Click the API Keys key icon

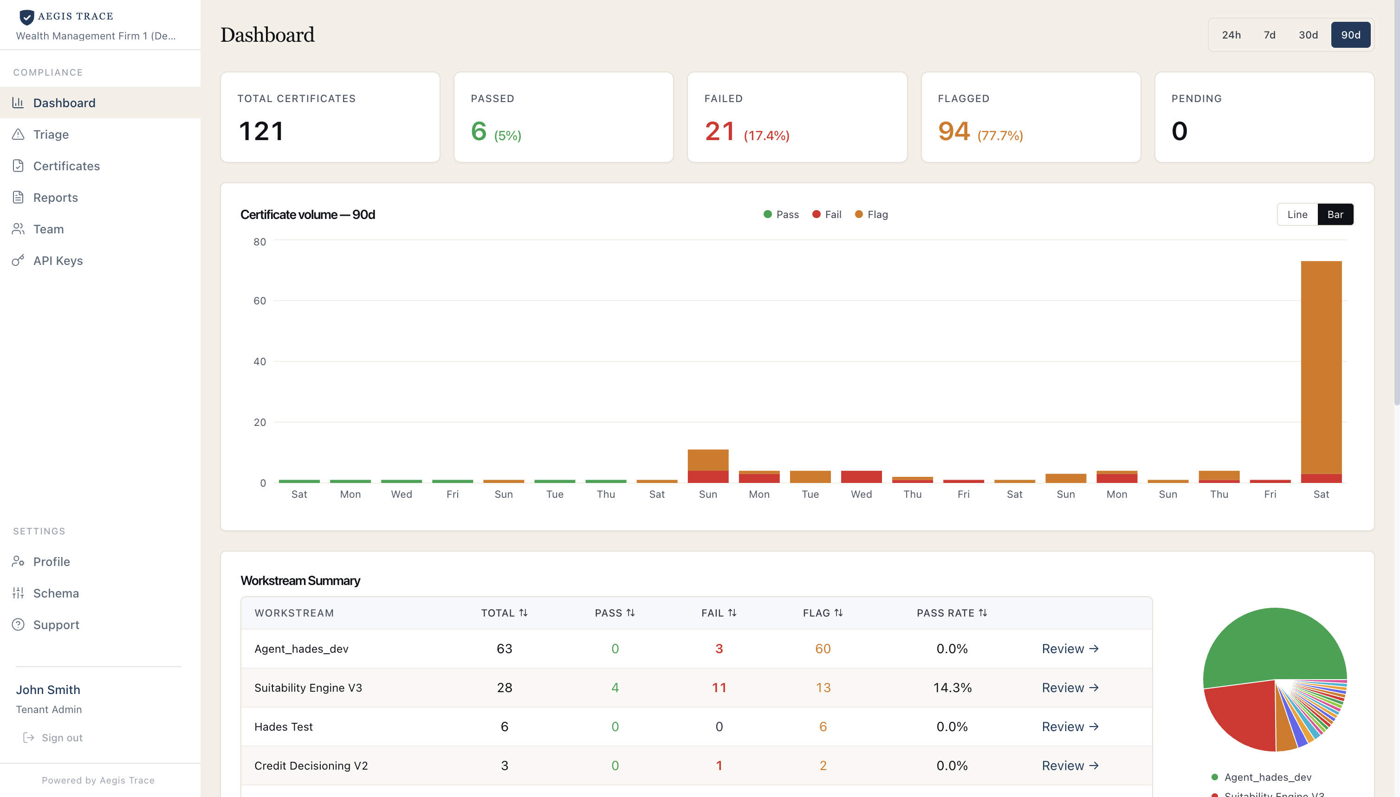[18, 261]
